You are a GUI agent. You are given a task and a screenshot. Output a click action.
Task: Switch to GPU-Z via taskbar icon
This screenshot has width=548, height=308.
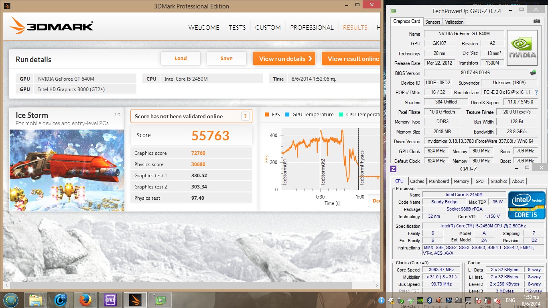160,300
